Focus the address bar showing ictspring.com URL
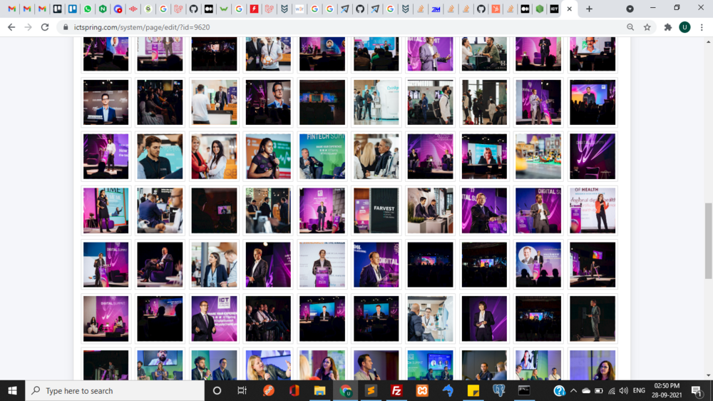Viewport: 713px width, 401px height. [346, 27]
